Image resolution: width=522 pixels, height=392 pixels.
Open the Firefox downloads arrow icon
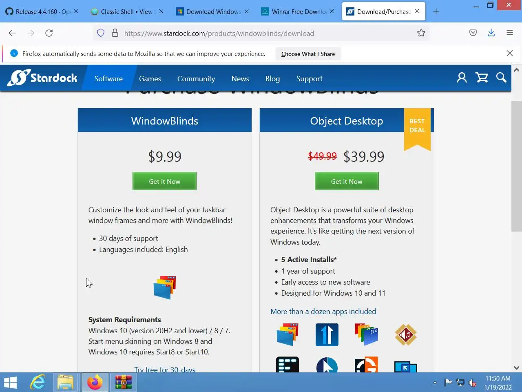click(491, 33)
